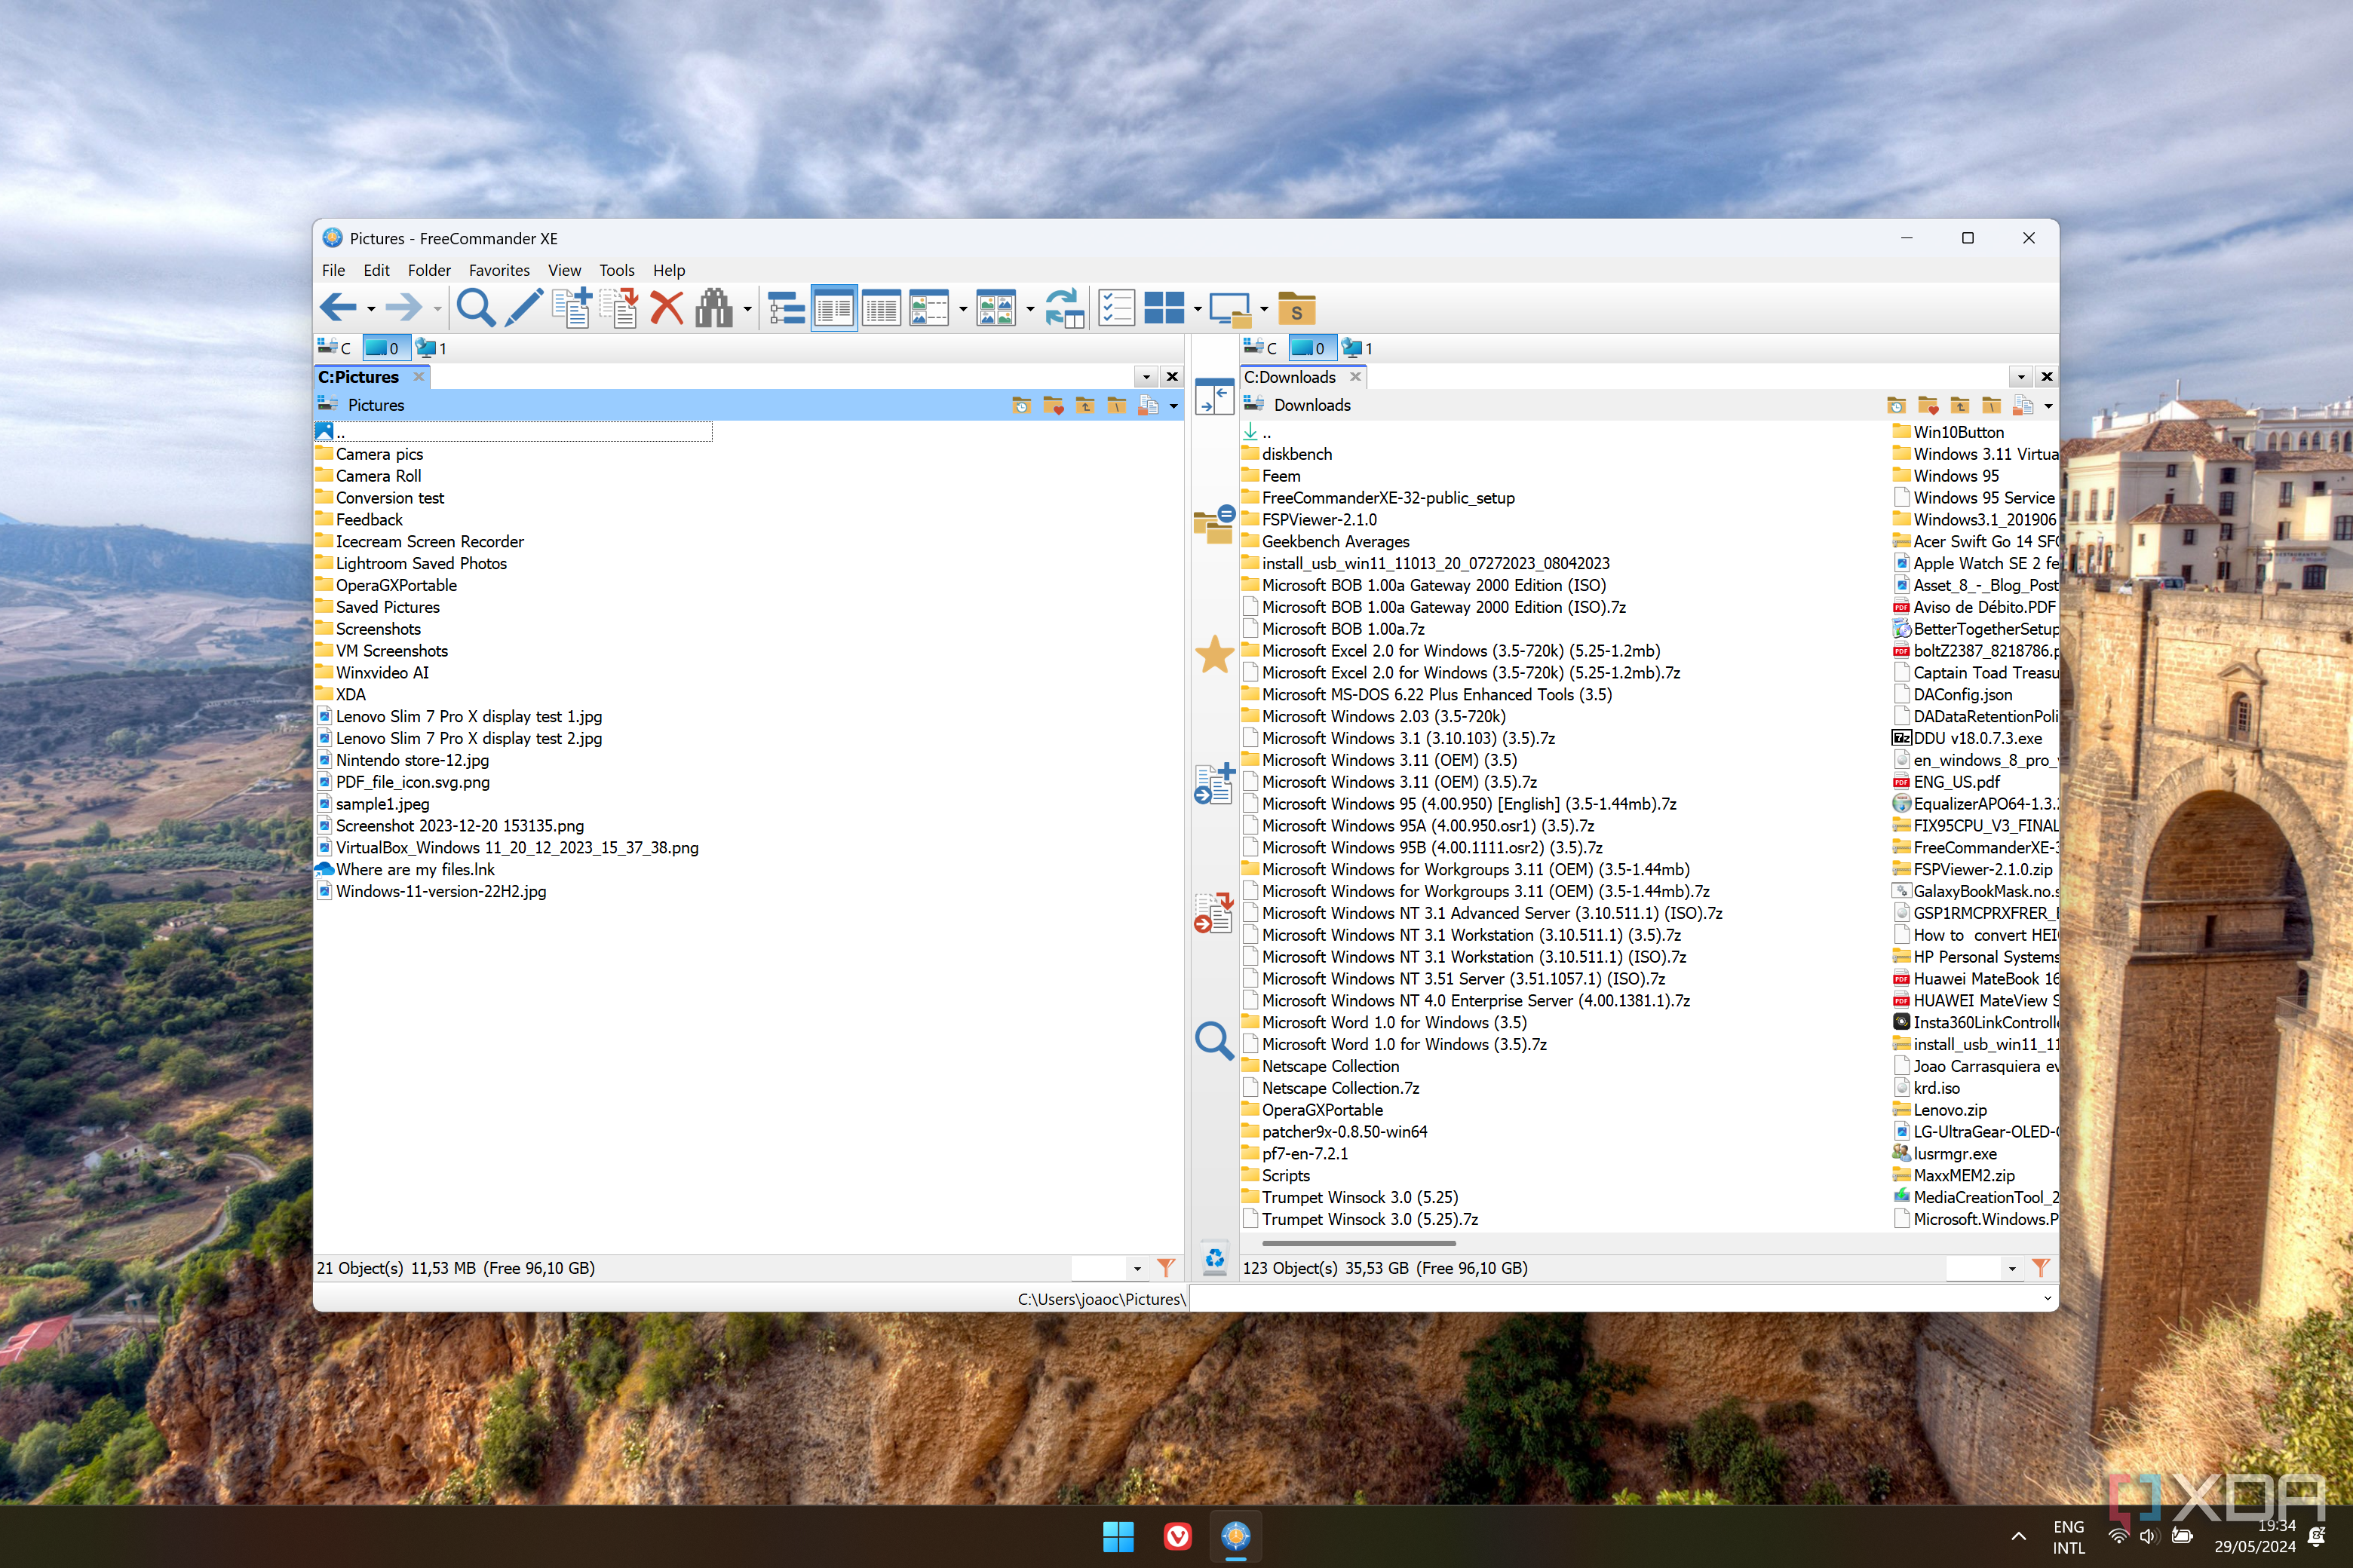Click the red X Delete icon

tap(666, 308)
